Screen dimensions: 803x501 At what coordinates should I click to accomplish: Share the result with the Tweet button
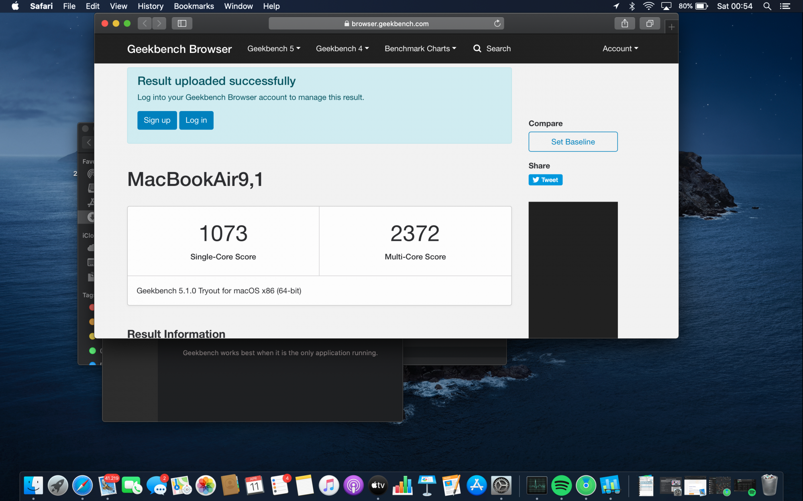click(545, 180)
